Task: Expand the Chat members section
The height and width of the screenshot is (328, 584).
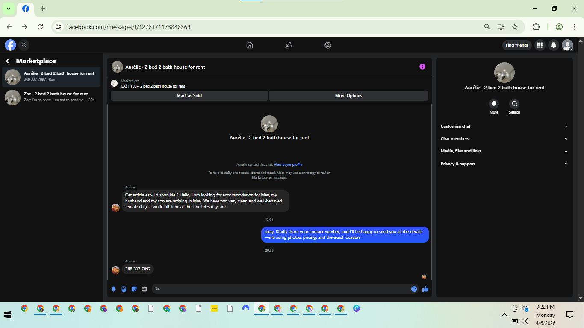Action: (x=504, y=139)
